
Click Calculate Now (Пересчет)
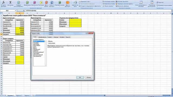pyautogui.click(x=160, y=2)
